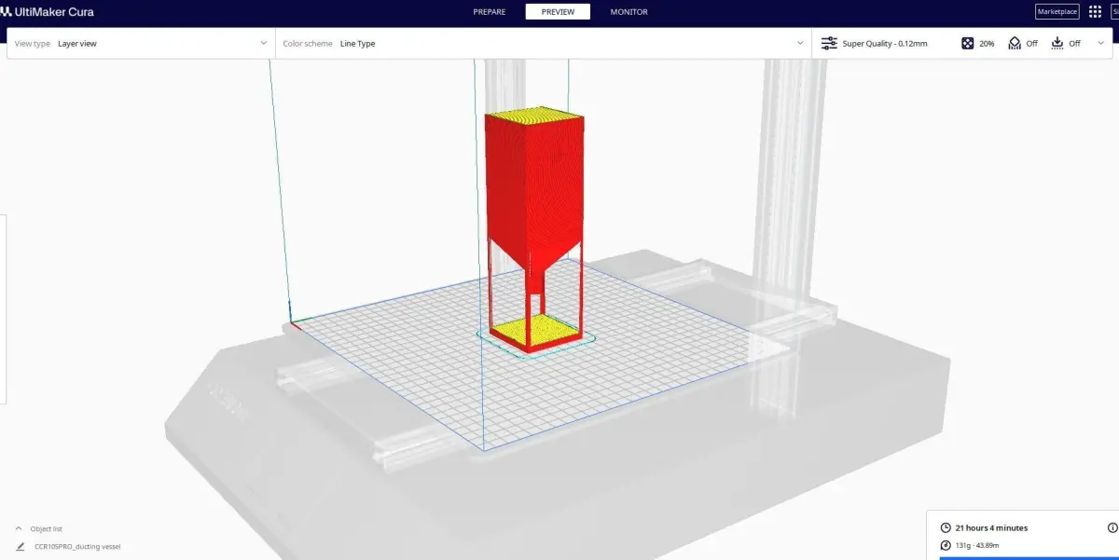
Task: Expand the print settings panel chevron
Action: (1100, 43)
